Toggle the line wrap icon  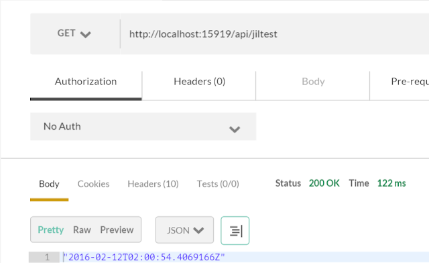[x=235, y=230]
